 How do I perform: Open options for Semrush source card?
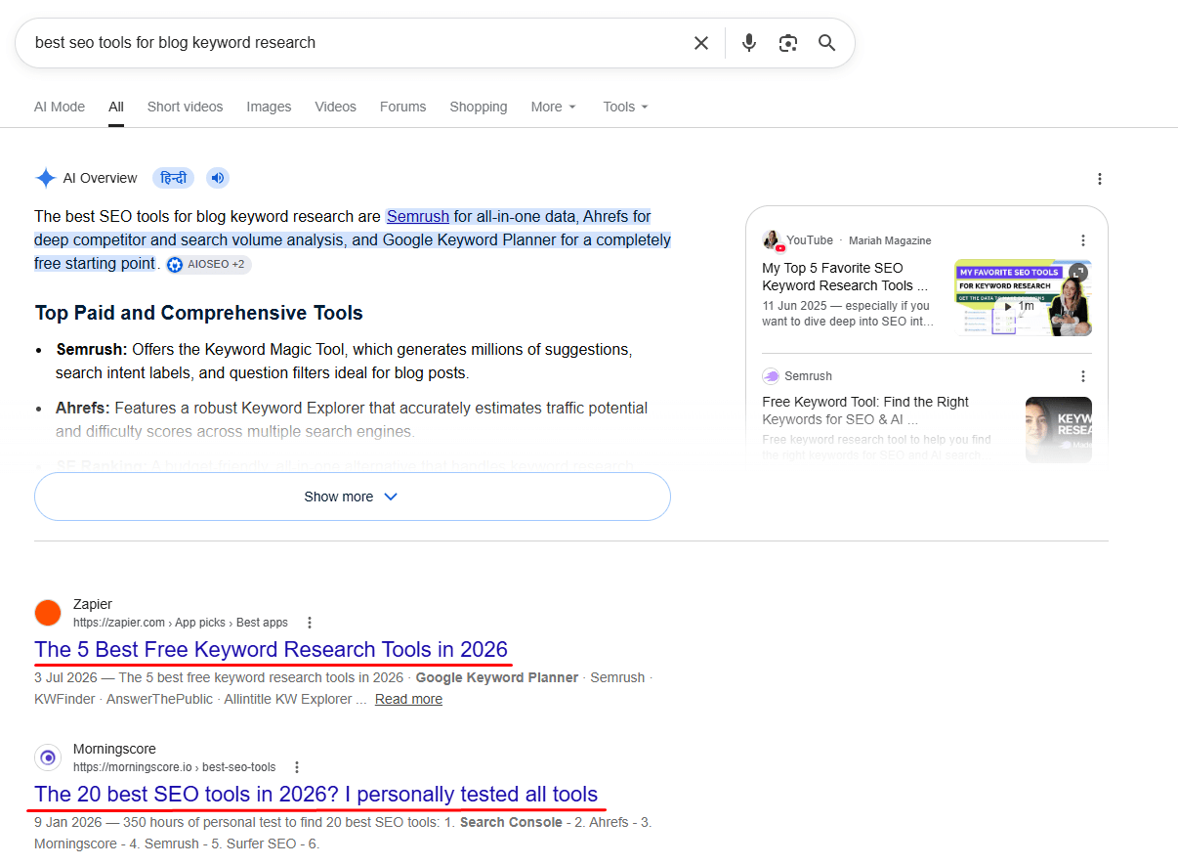point(1082,376)
